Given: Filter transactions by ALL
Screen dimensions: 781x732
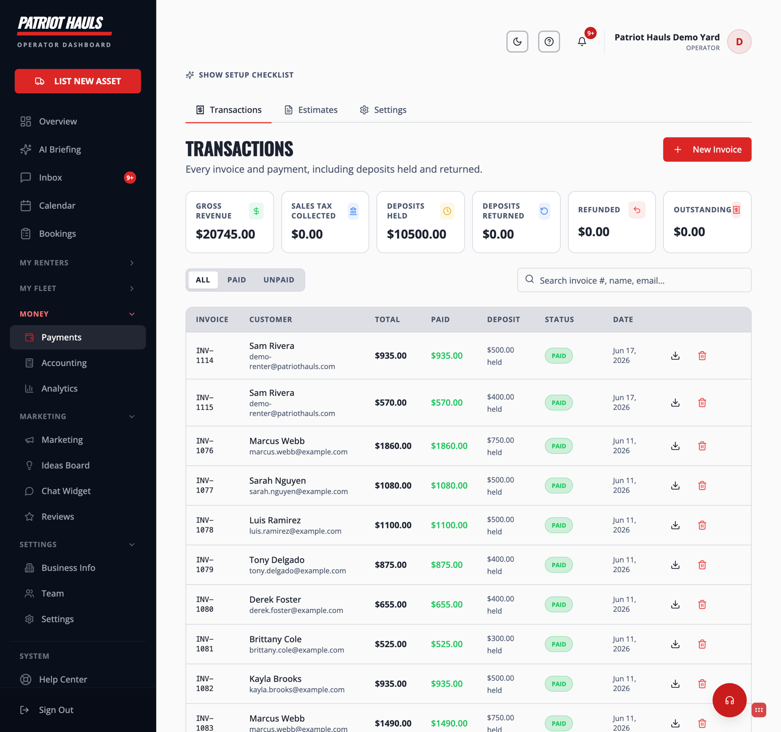Looking at the screenshot, I should pyautogui.click(x=203, y=280).
